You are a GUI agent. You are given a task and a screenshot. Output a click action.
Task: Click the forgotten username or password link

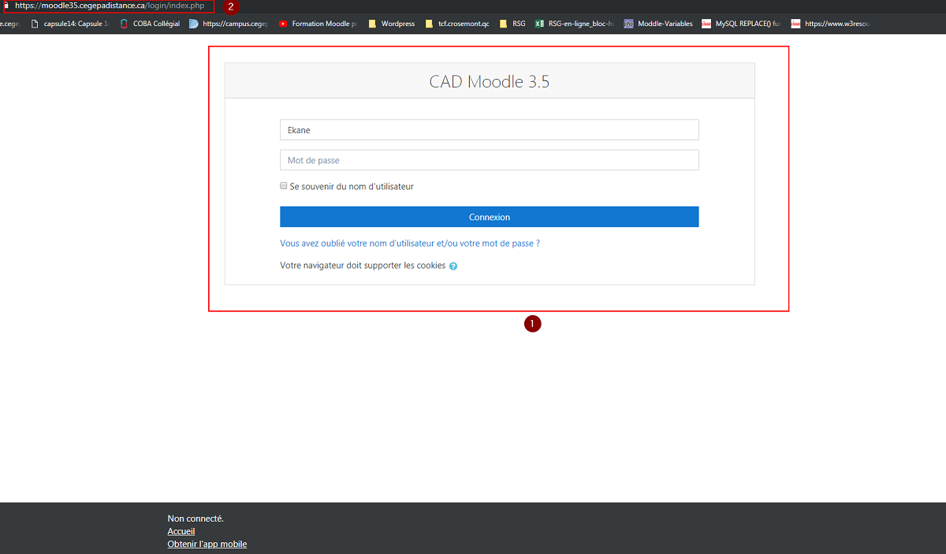pyautogui.click(x=410, y=244)
